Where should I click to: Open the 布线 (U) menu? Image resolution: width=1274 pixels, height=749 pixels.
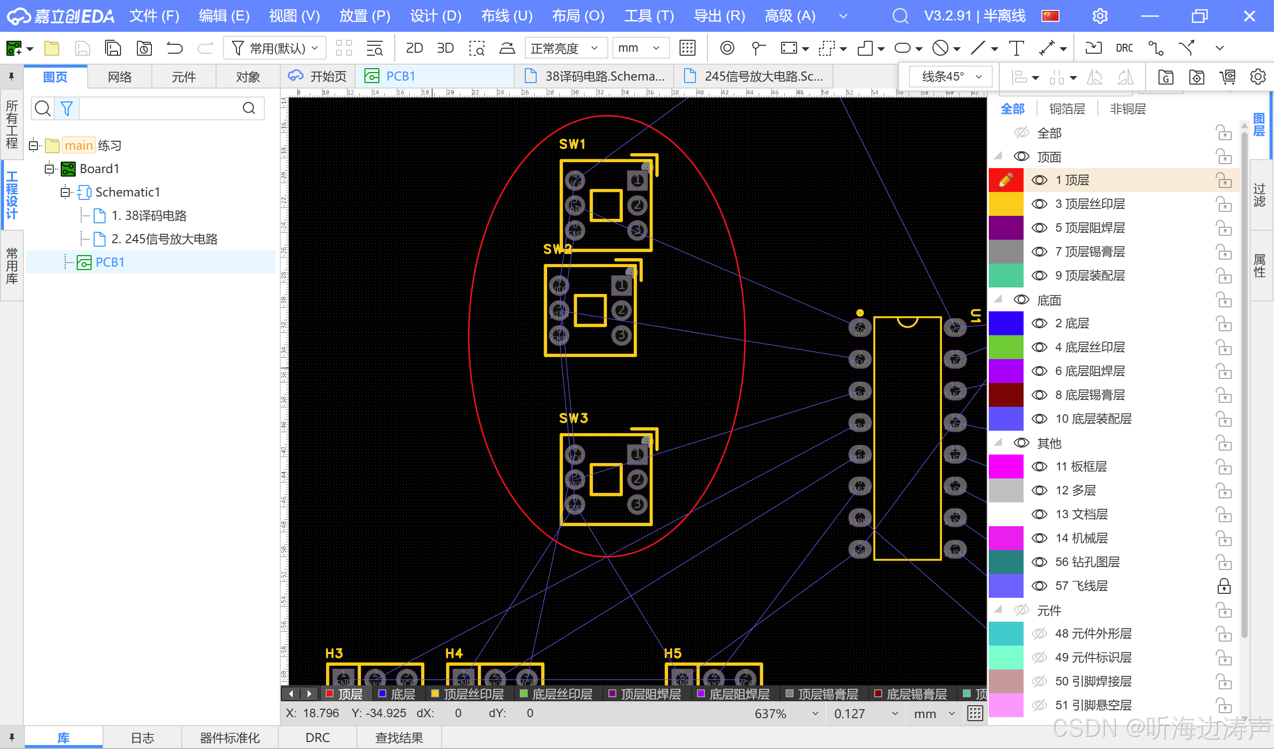coord(507,16)
